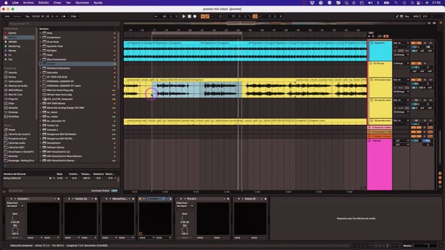Viewport: 445px width, 250px height.
Task: Click the arrangement loop brace
Action: coord(197,33)
